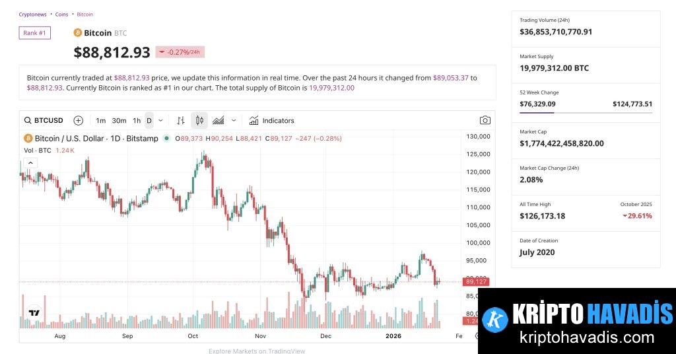Select the 1h timeframe
The height and width of the screenshot is (354, 676).
[x=137, y=120]
